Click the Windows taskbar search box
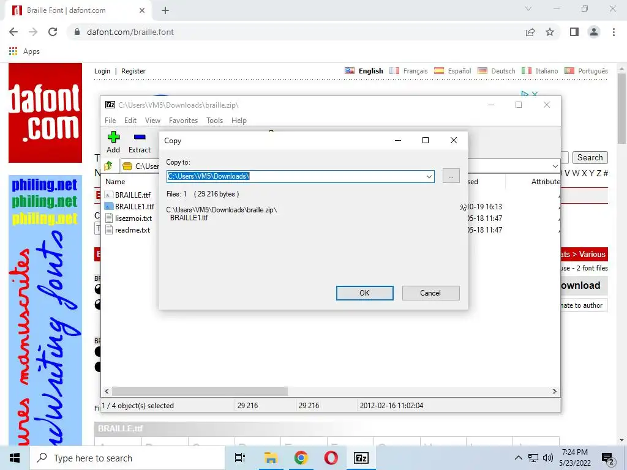The width and height of the screenshot is (627, 470). pos(127,458)
